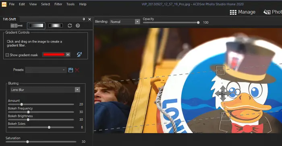Open the File menu
Screen dimensions: 282x146
pos(12,4)
